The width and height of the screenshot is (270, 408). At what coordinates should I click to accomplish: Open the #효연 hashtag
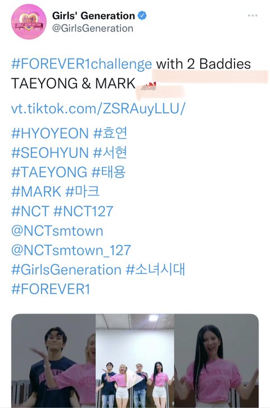(110, 133)
